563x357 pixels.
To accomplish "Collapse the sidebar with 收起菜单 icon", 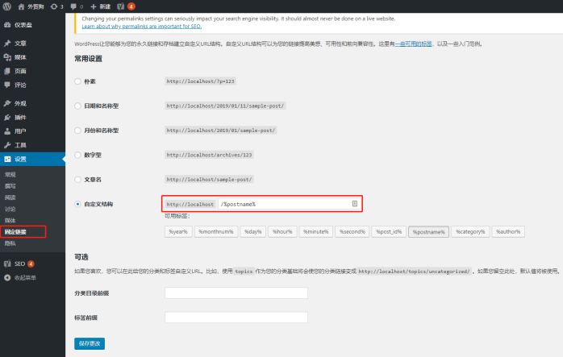I will click(x=7, y=278).
